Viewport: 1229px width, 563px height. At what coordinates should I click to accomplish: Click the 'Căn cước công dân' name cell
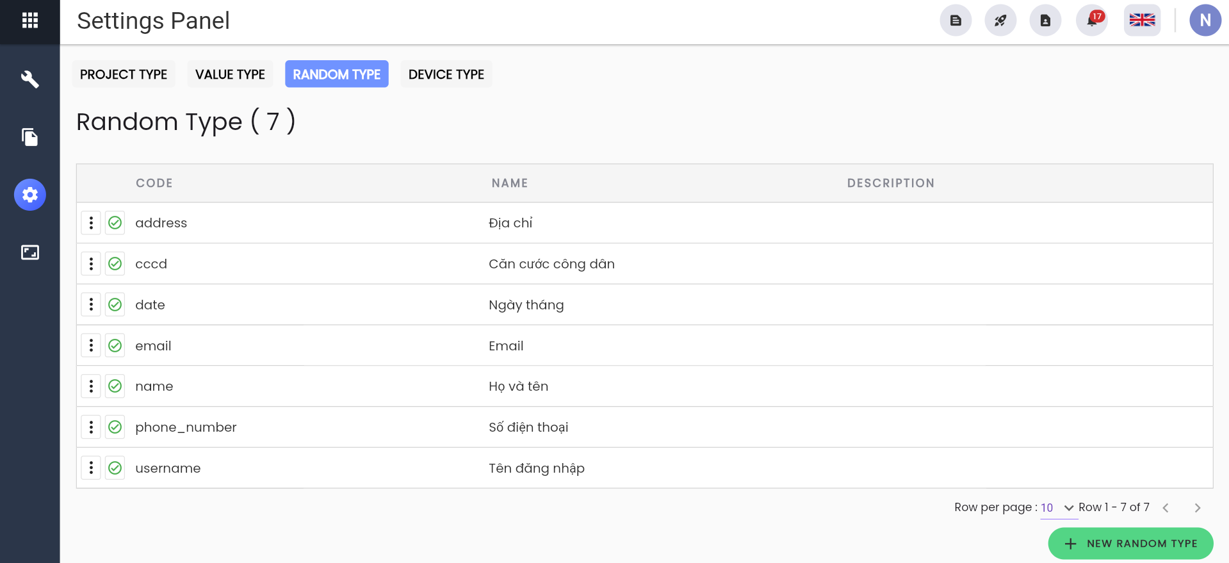(x=551, y=264)
